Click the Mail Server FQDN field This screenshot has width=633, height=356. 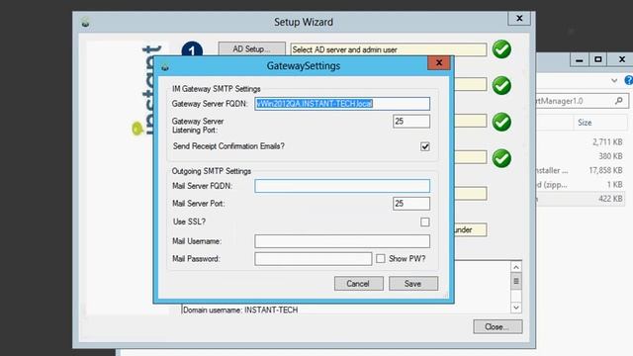[x=342, y=186]
